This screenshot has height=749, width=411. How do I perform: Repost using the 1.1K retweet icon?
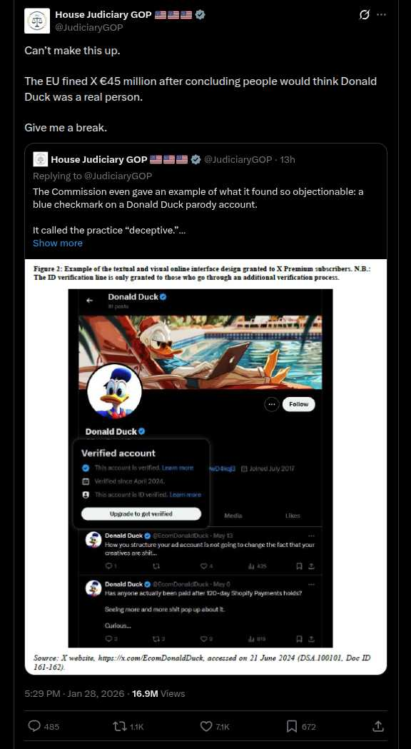tap(119, 726)
